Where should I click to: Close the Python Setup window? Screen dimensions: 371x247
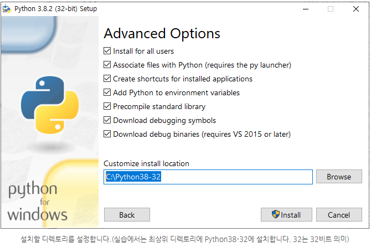pos(356,9)
